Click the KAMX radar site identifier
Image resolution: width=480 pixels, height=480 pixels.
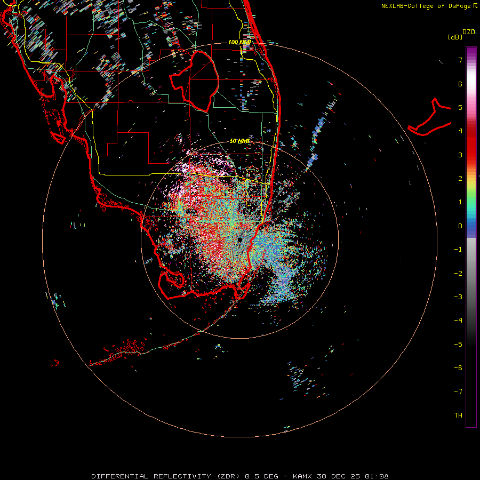click(x=303, y=476)
